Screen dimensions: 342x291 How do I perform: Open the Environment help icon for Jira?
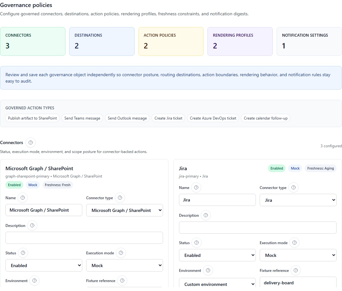coord(208,270)
